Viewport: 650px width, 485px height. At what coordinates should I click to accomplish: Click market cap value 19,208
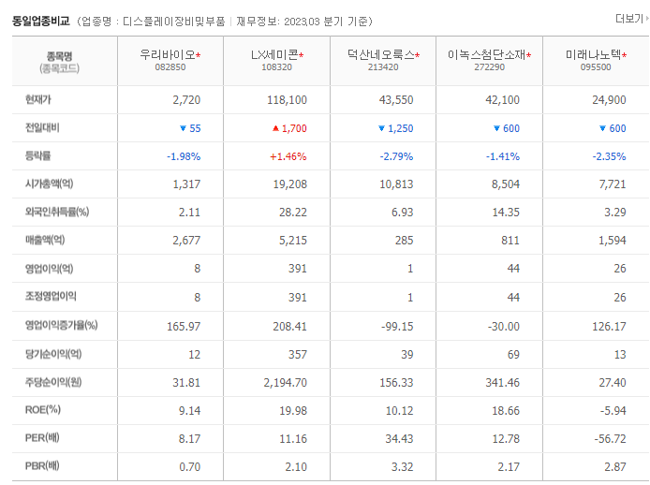tap(289, 184)
